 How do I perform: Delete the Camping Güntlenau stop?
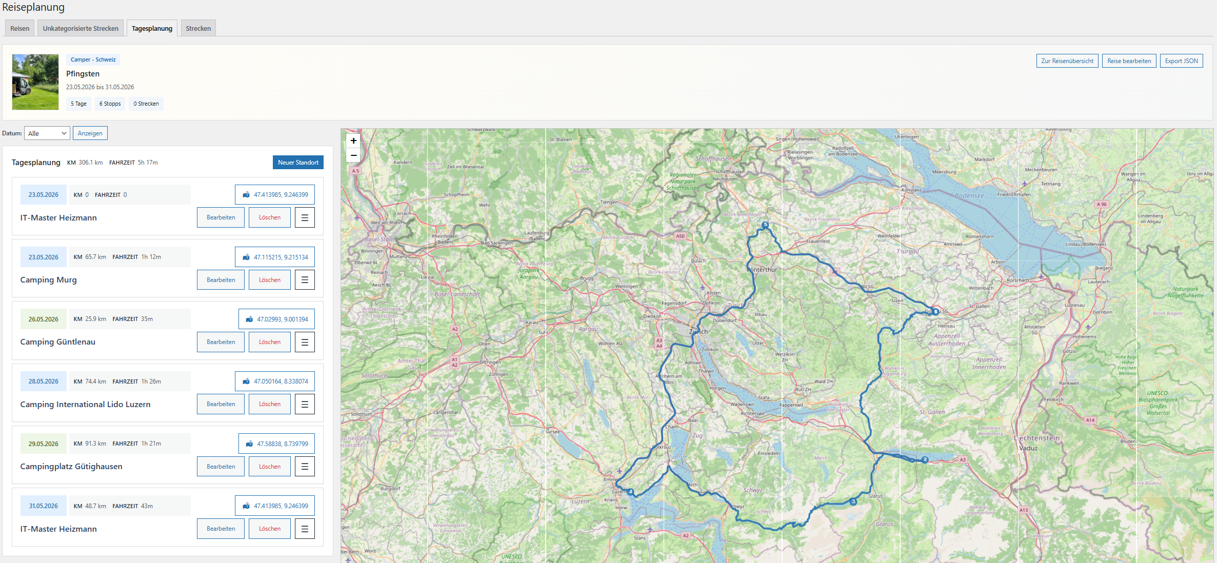pos(269,342)
